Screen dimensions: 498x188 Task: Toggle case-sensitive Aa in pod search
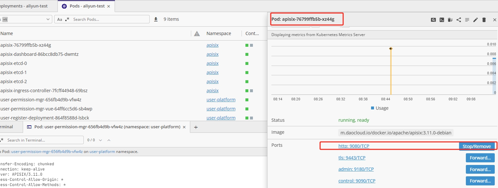[x=60, y=19]
